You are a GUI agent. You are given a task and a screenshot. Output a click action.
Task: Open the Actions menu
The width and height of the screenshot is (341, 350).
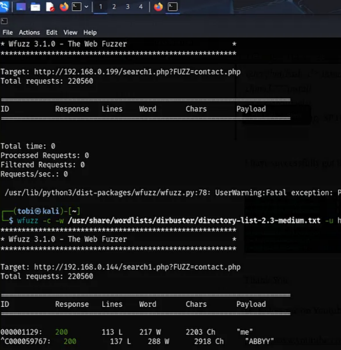(x=29, y=32)
